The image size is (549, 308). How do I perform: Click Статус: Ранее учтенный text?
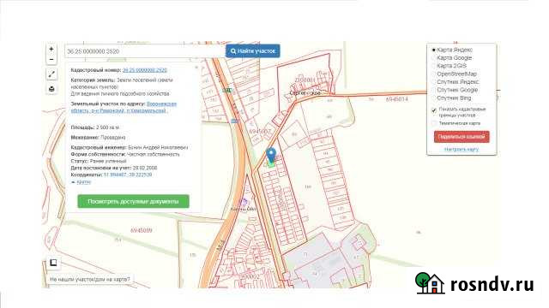pos(99,162)
